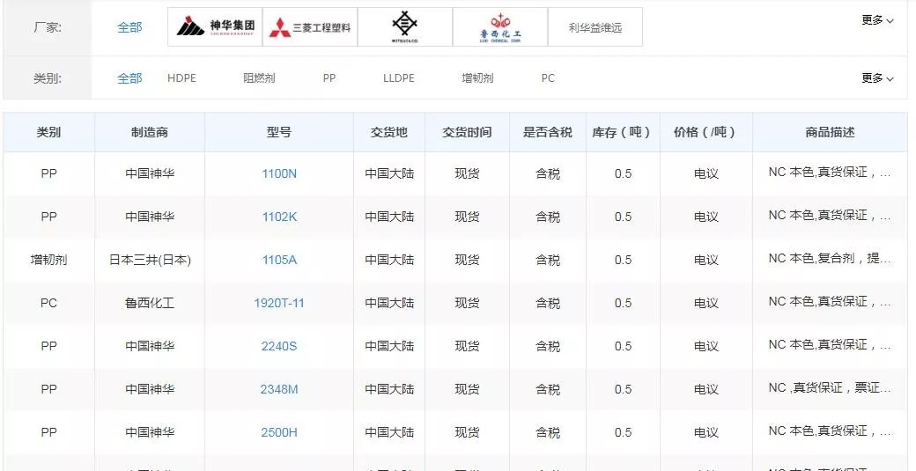Expand more categories with 更多
916x471 pixels.
click(876, 78)
